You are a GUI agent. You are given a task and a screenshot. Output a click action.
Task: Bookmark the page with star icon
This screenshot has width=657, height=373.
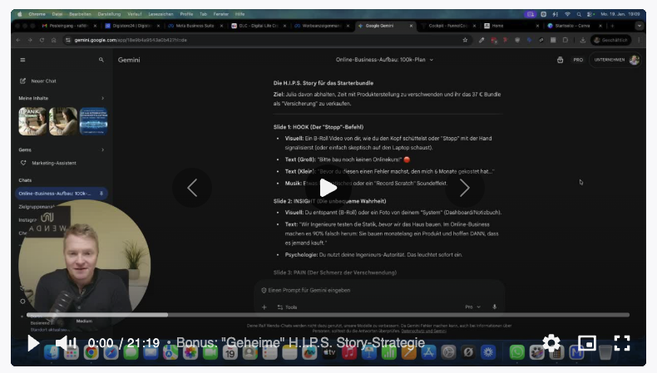[x=465, y=40]
